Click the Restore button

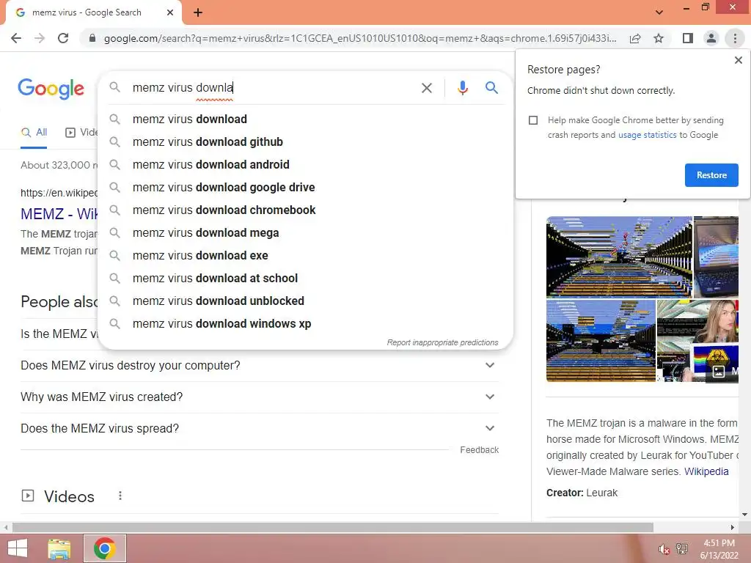pos(711,175)
